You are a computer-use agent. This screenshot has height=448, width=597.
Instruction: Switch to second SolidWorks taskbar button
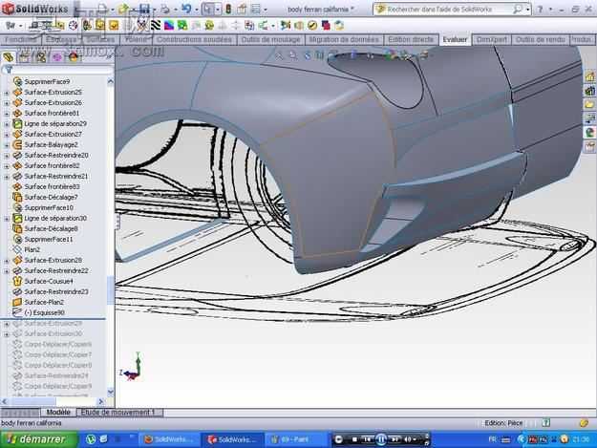pyautogui.click(x=232, y=439)
